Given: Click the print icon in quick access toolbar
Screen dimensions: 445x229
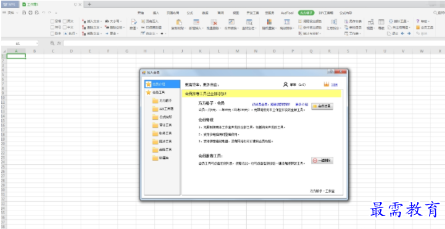Looking at the screenshot, I should tap(30, 13).
